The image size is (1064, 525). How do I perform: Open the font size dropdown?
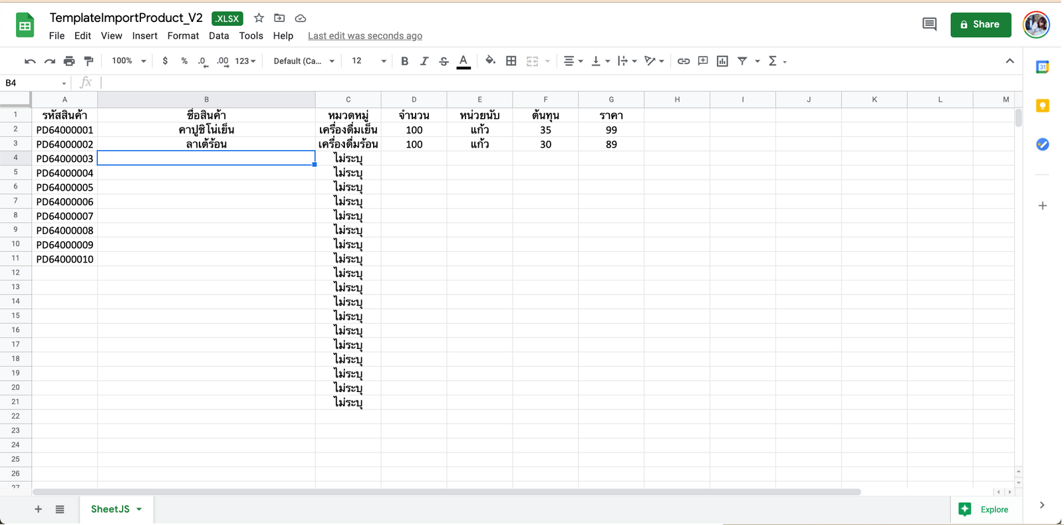pos(368,61)
